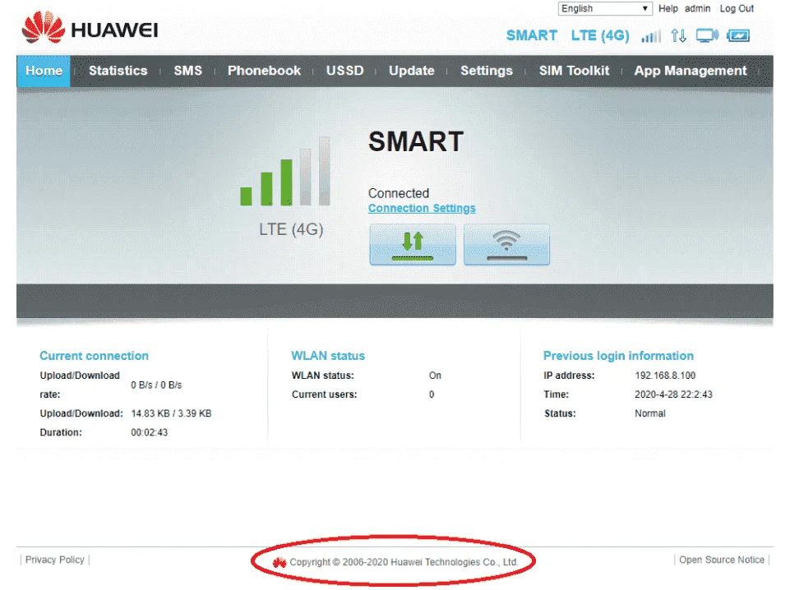The height and width of the screenshot is (590, 790).
Task: Open the Statistics tab
Action: (118, 71)
